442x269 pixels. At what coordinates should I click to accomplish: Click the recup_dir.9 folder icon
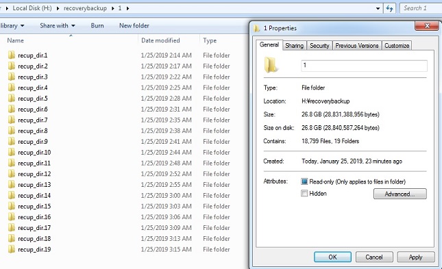point(12,141)
